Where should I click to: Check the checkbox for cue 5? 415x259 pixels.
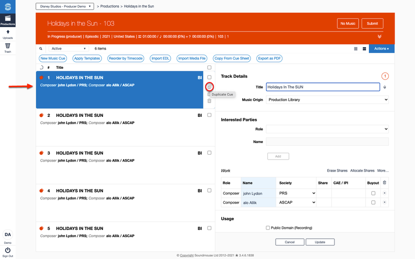[209, 228]
